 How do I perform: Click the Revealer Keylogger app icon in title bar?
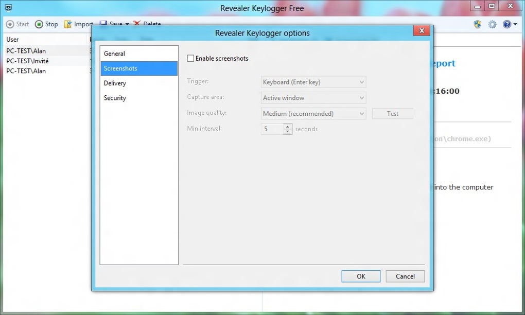[8, 8]
